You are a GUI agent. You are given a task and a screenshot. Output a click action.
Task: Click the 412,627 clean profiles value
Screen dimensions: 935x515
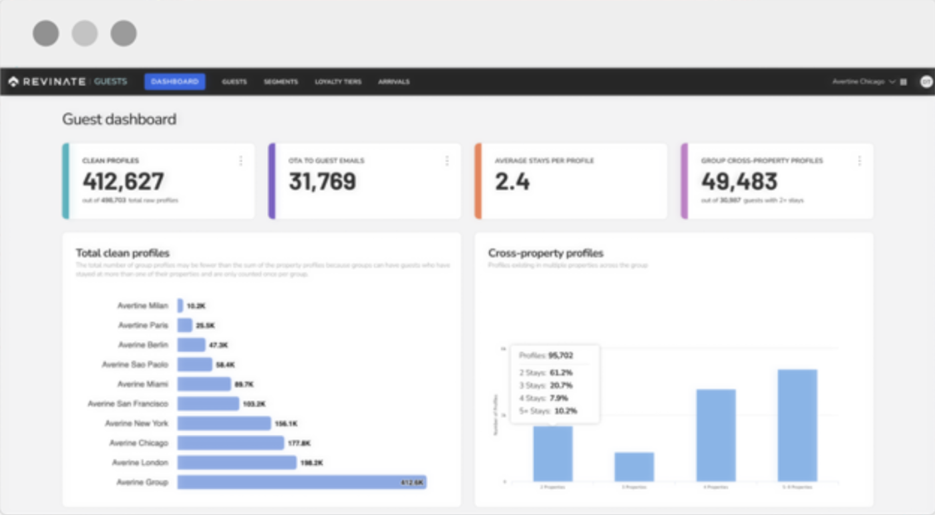(123, 181)
